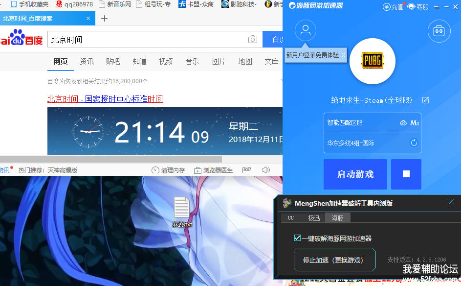The image size is (461, 286).
Task: Open 客服 customer service
Action: 418,7
